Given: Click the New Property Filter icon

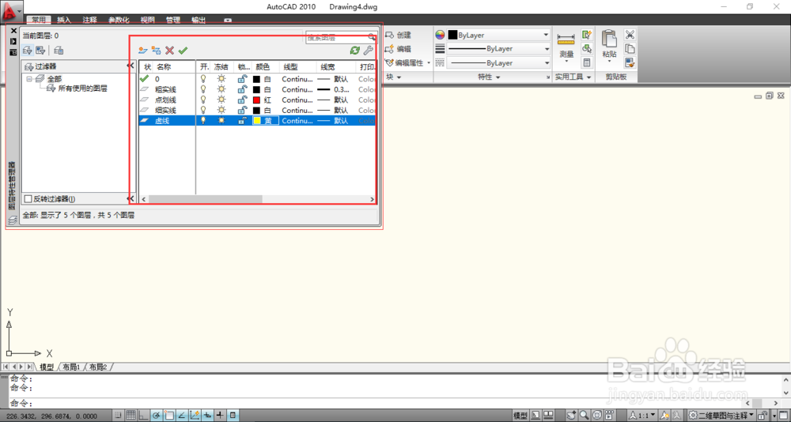Looking at the screenshot, I should [x=28, y=51].
